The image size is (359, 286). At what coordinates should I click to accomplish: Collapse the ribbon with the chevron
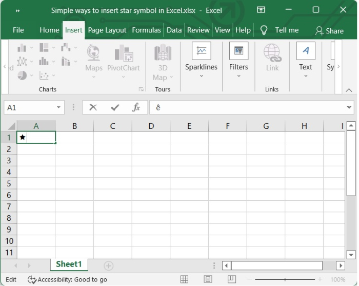pos(349,90)
